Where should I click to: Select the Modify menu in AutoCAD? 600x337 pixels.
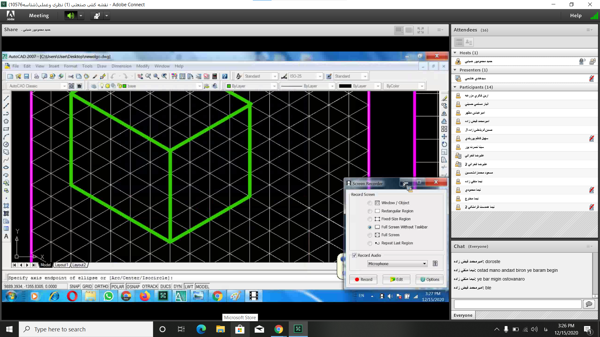142,66
